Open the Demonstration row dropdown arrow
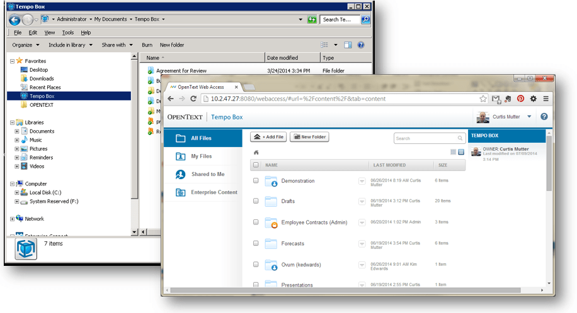 [362, 181]
